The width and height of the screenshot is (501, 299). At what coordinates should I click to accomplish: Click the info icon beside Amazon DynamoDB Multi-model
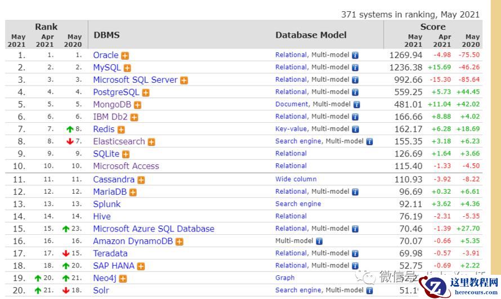[x=319, y=241]
